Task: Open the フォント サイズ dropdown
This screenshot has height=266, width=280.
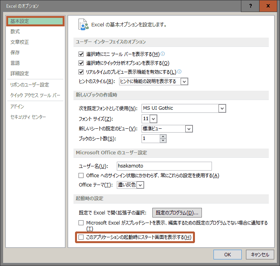Action: 154,119
